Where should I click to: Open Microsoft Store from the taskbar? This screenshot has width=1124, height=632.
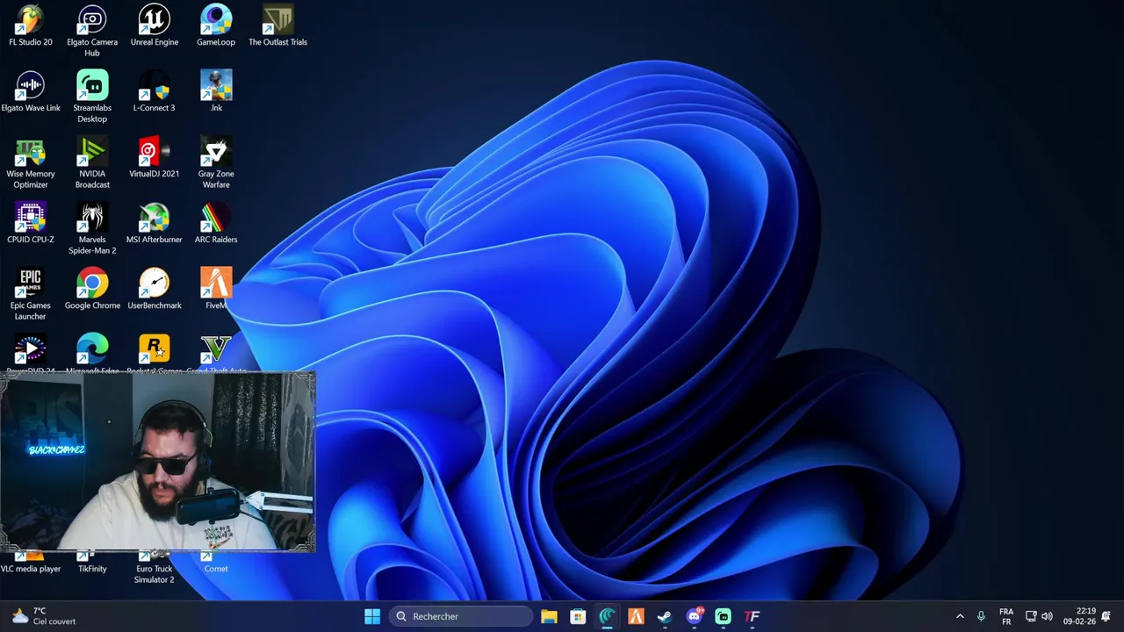[578, 616]
